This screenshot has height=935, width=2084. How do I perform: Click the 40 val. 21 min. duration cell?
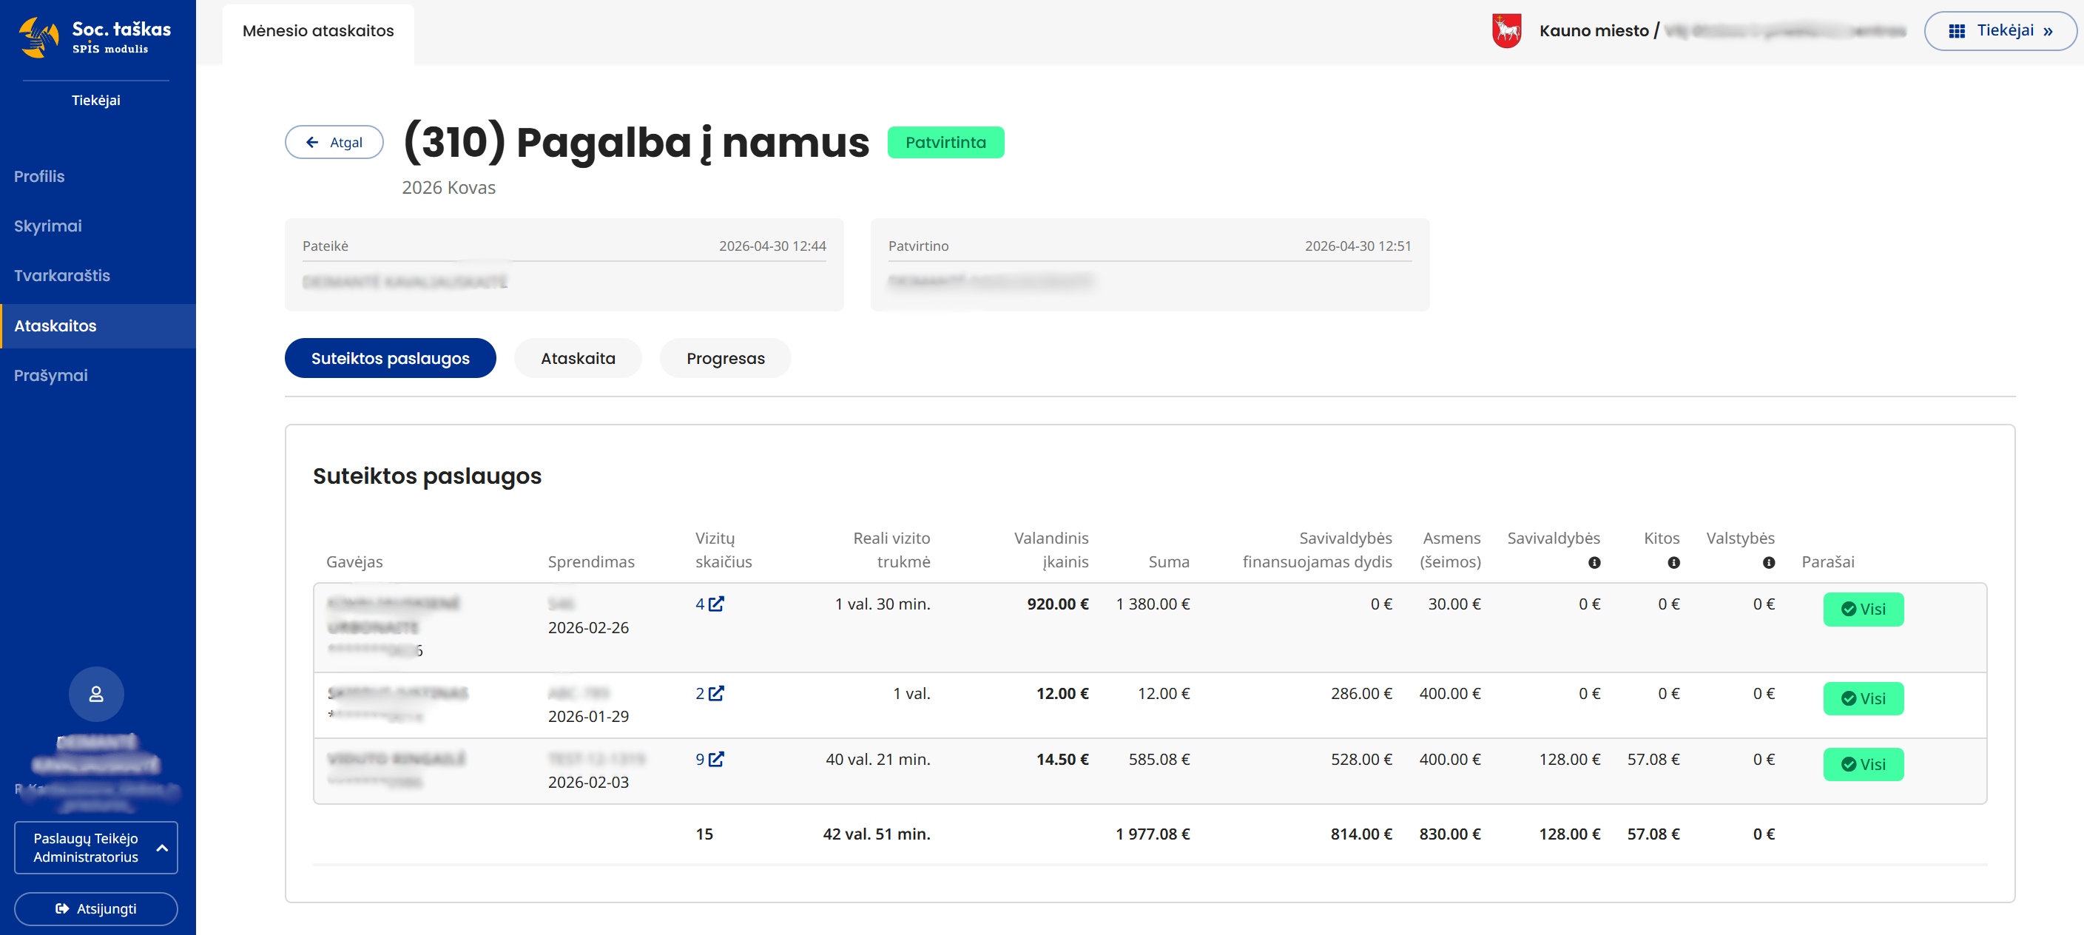[x=878, y=760]
